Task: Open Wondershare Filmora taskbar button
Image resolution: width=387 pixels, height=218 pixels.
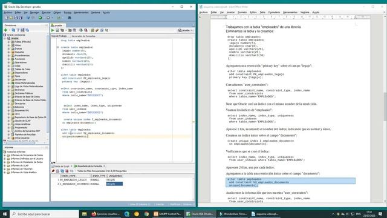Action: pyautogui.click(x=233, y=214)
